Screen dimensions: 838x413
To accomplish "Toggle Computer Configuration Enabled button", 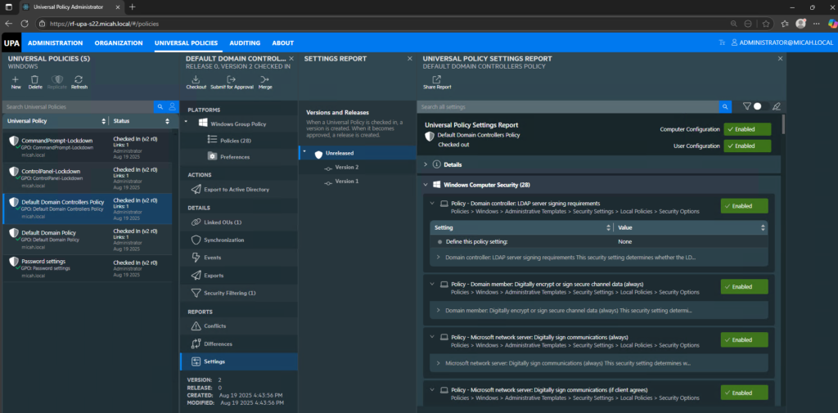I will tap(747, 129).
